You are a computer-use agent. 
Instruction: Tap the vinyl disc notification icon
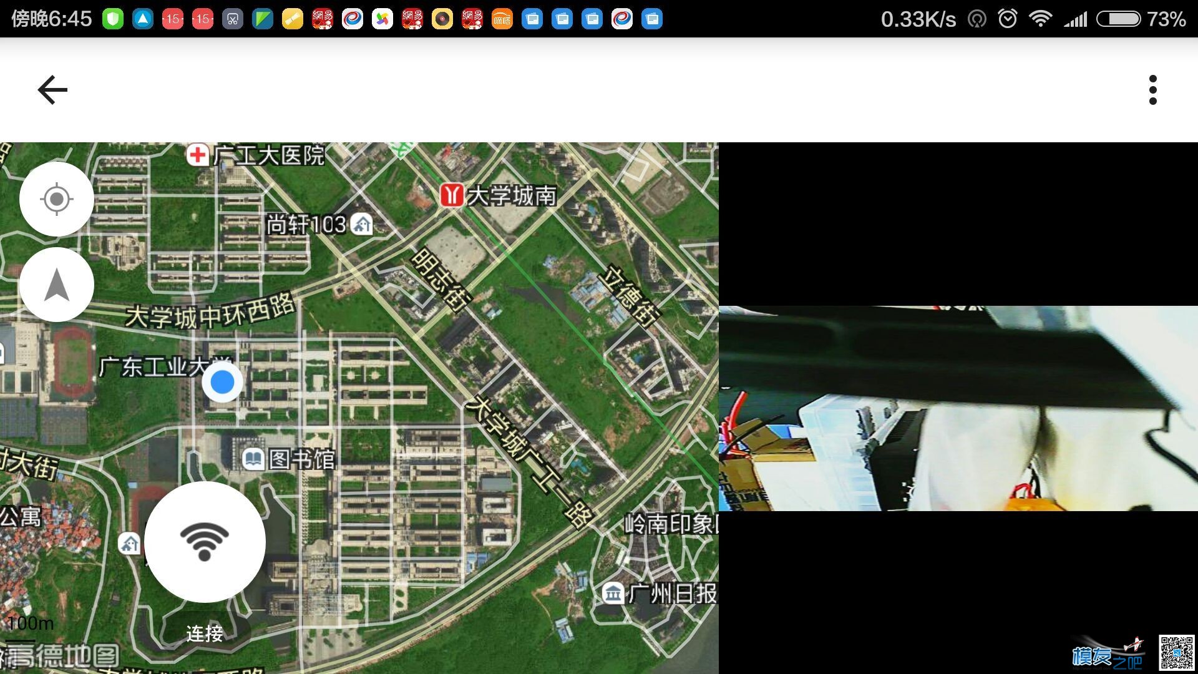tap(442, 19)
